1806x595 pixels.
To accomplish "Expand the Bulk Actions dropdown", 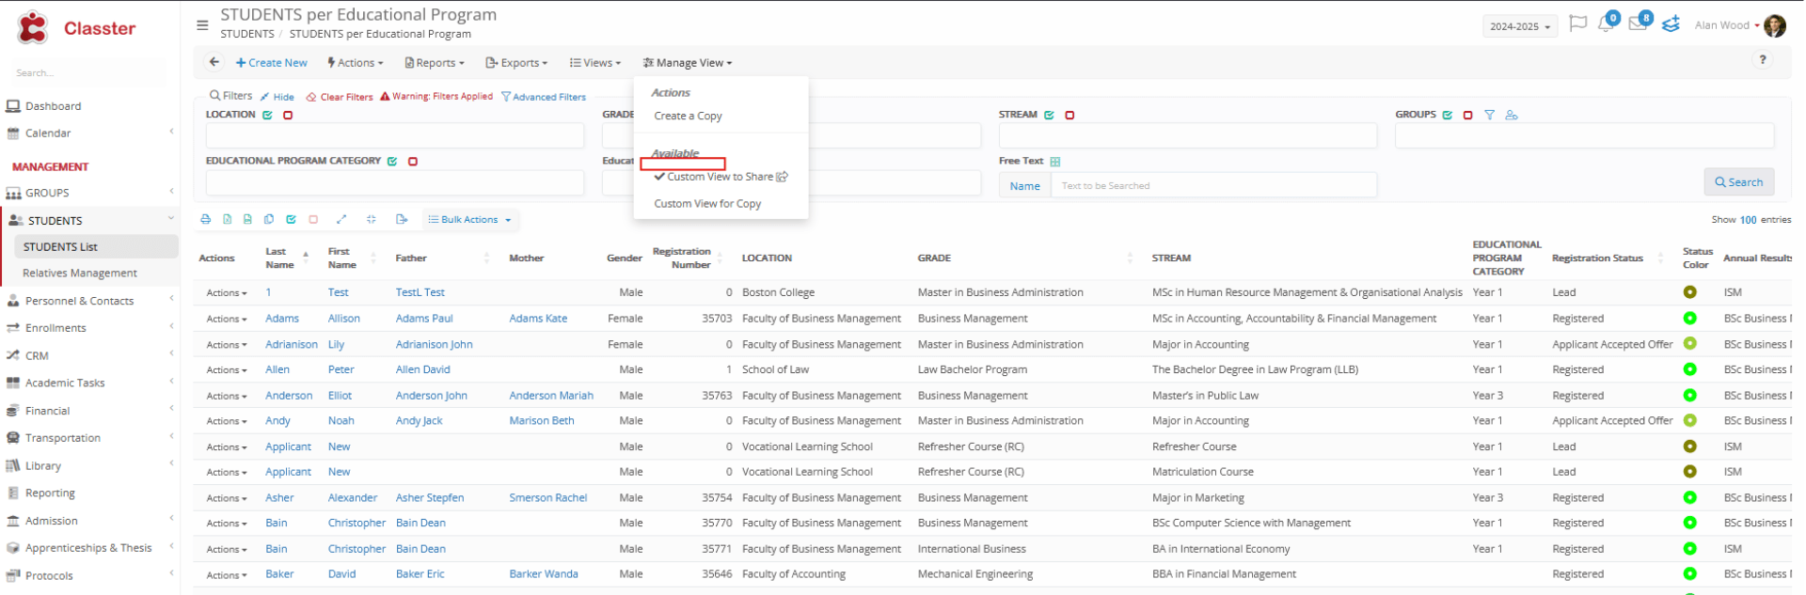I will pyautogui.click(x=469, y=219).
